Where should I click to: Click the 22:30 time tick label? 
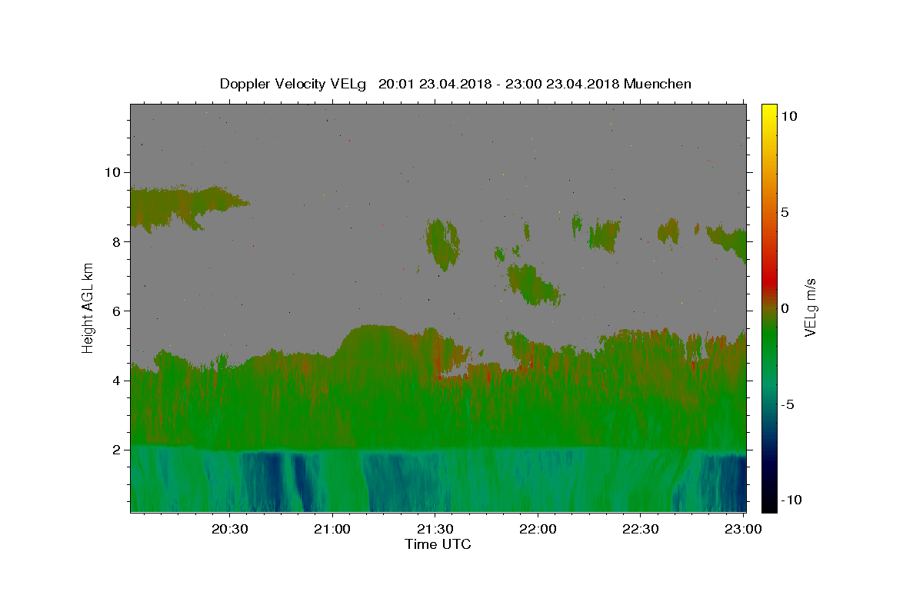coord(640,529)
